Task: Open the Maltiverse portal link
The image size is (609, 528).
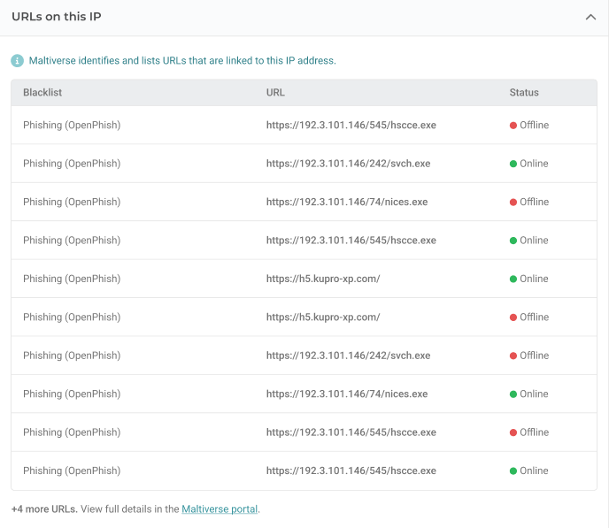Action: coord(220,509)
